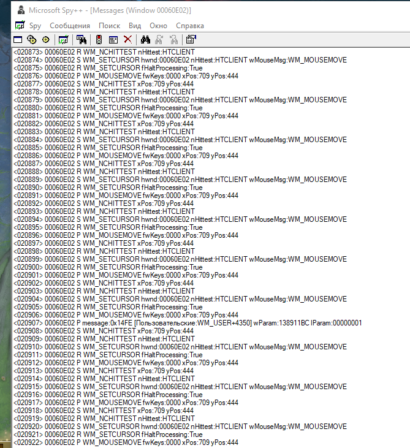
Task: Open the Справка menu
Action: pyautogui.click(x=190, y=26)
